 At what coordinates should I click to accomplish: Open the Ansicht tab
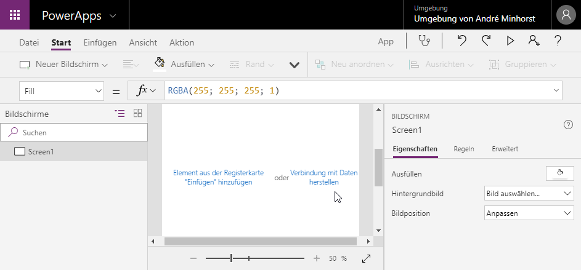tap(143, 42)
